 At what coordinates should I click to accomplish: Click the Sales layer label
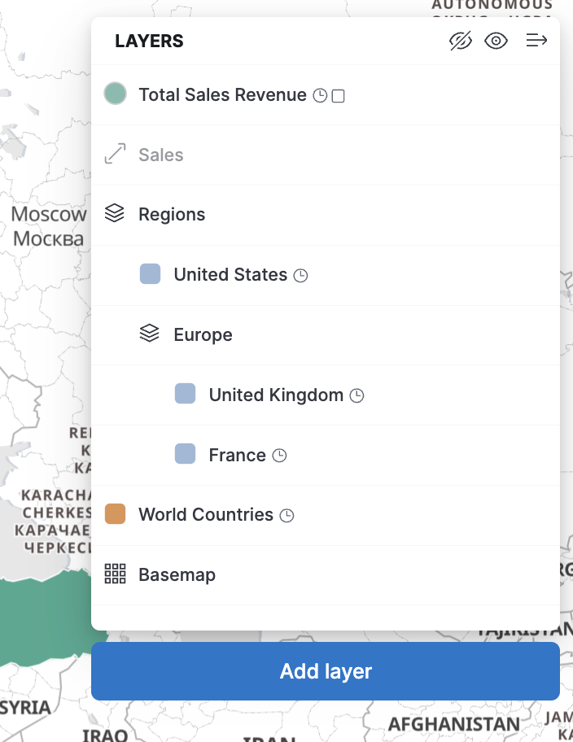161,153
